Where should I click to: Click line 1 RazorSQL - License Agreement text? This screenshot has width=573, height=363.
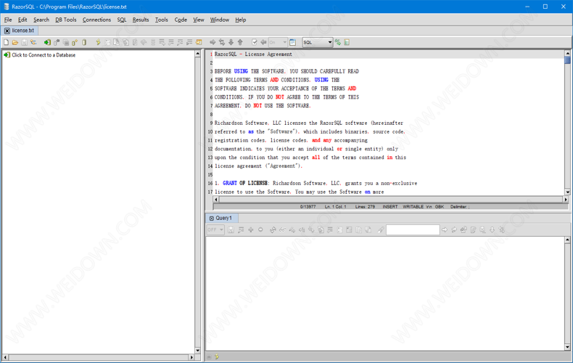[253, 54]
